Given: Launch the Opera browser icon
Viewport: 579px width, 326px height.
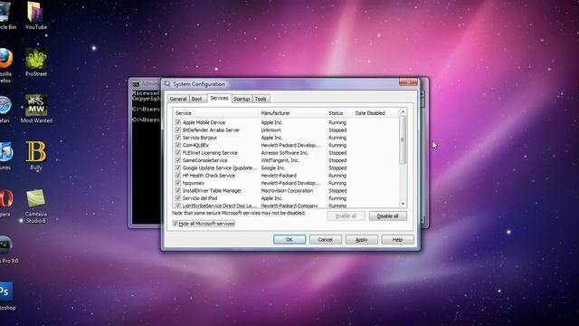Looking at the screenshot, I should point(5,203).
